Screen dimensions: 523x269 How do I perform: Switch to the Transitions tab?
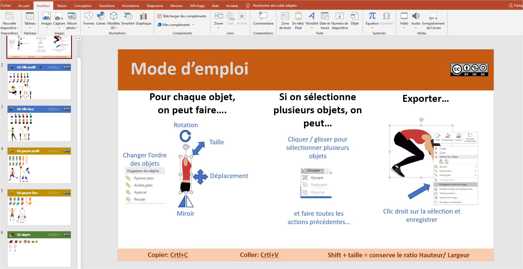pyautogui.click(x=107, y=6)
